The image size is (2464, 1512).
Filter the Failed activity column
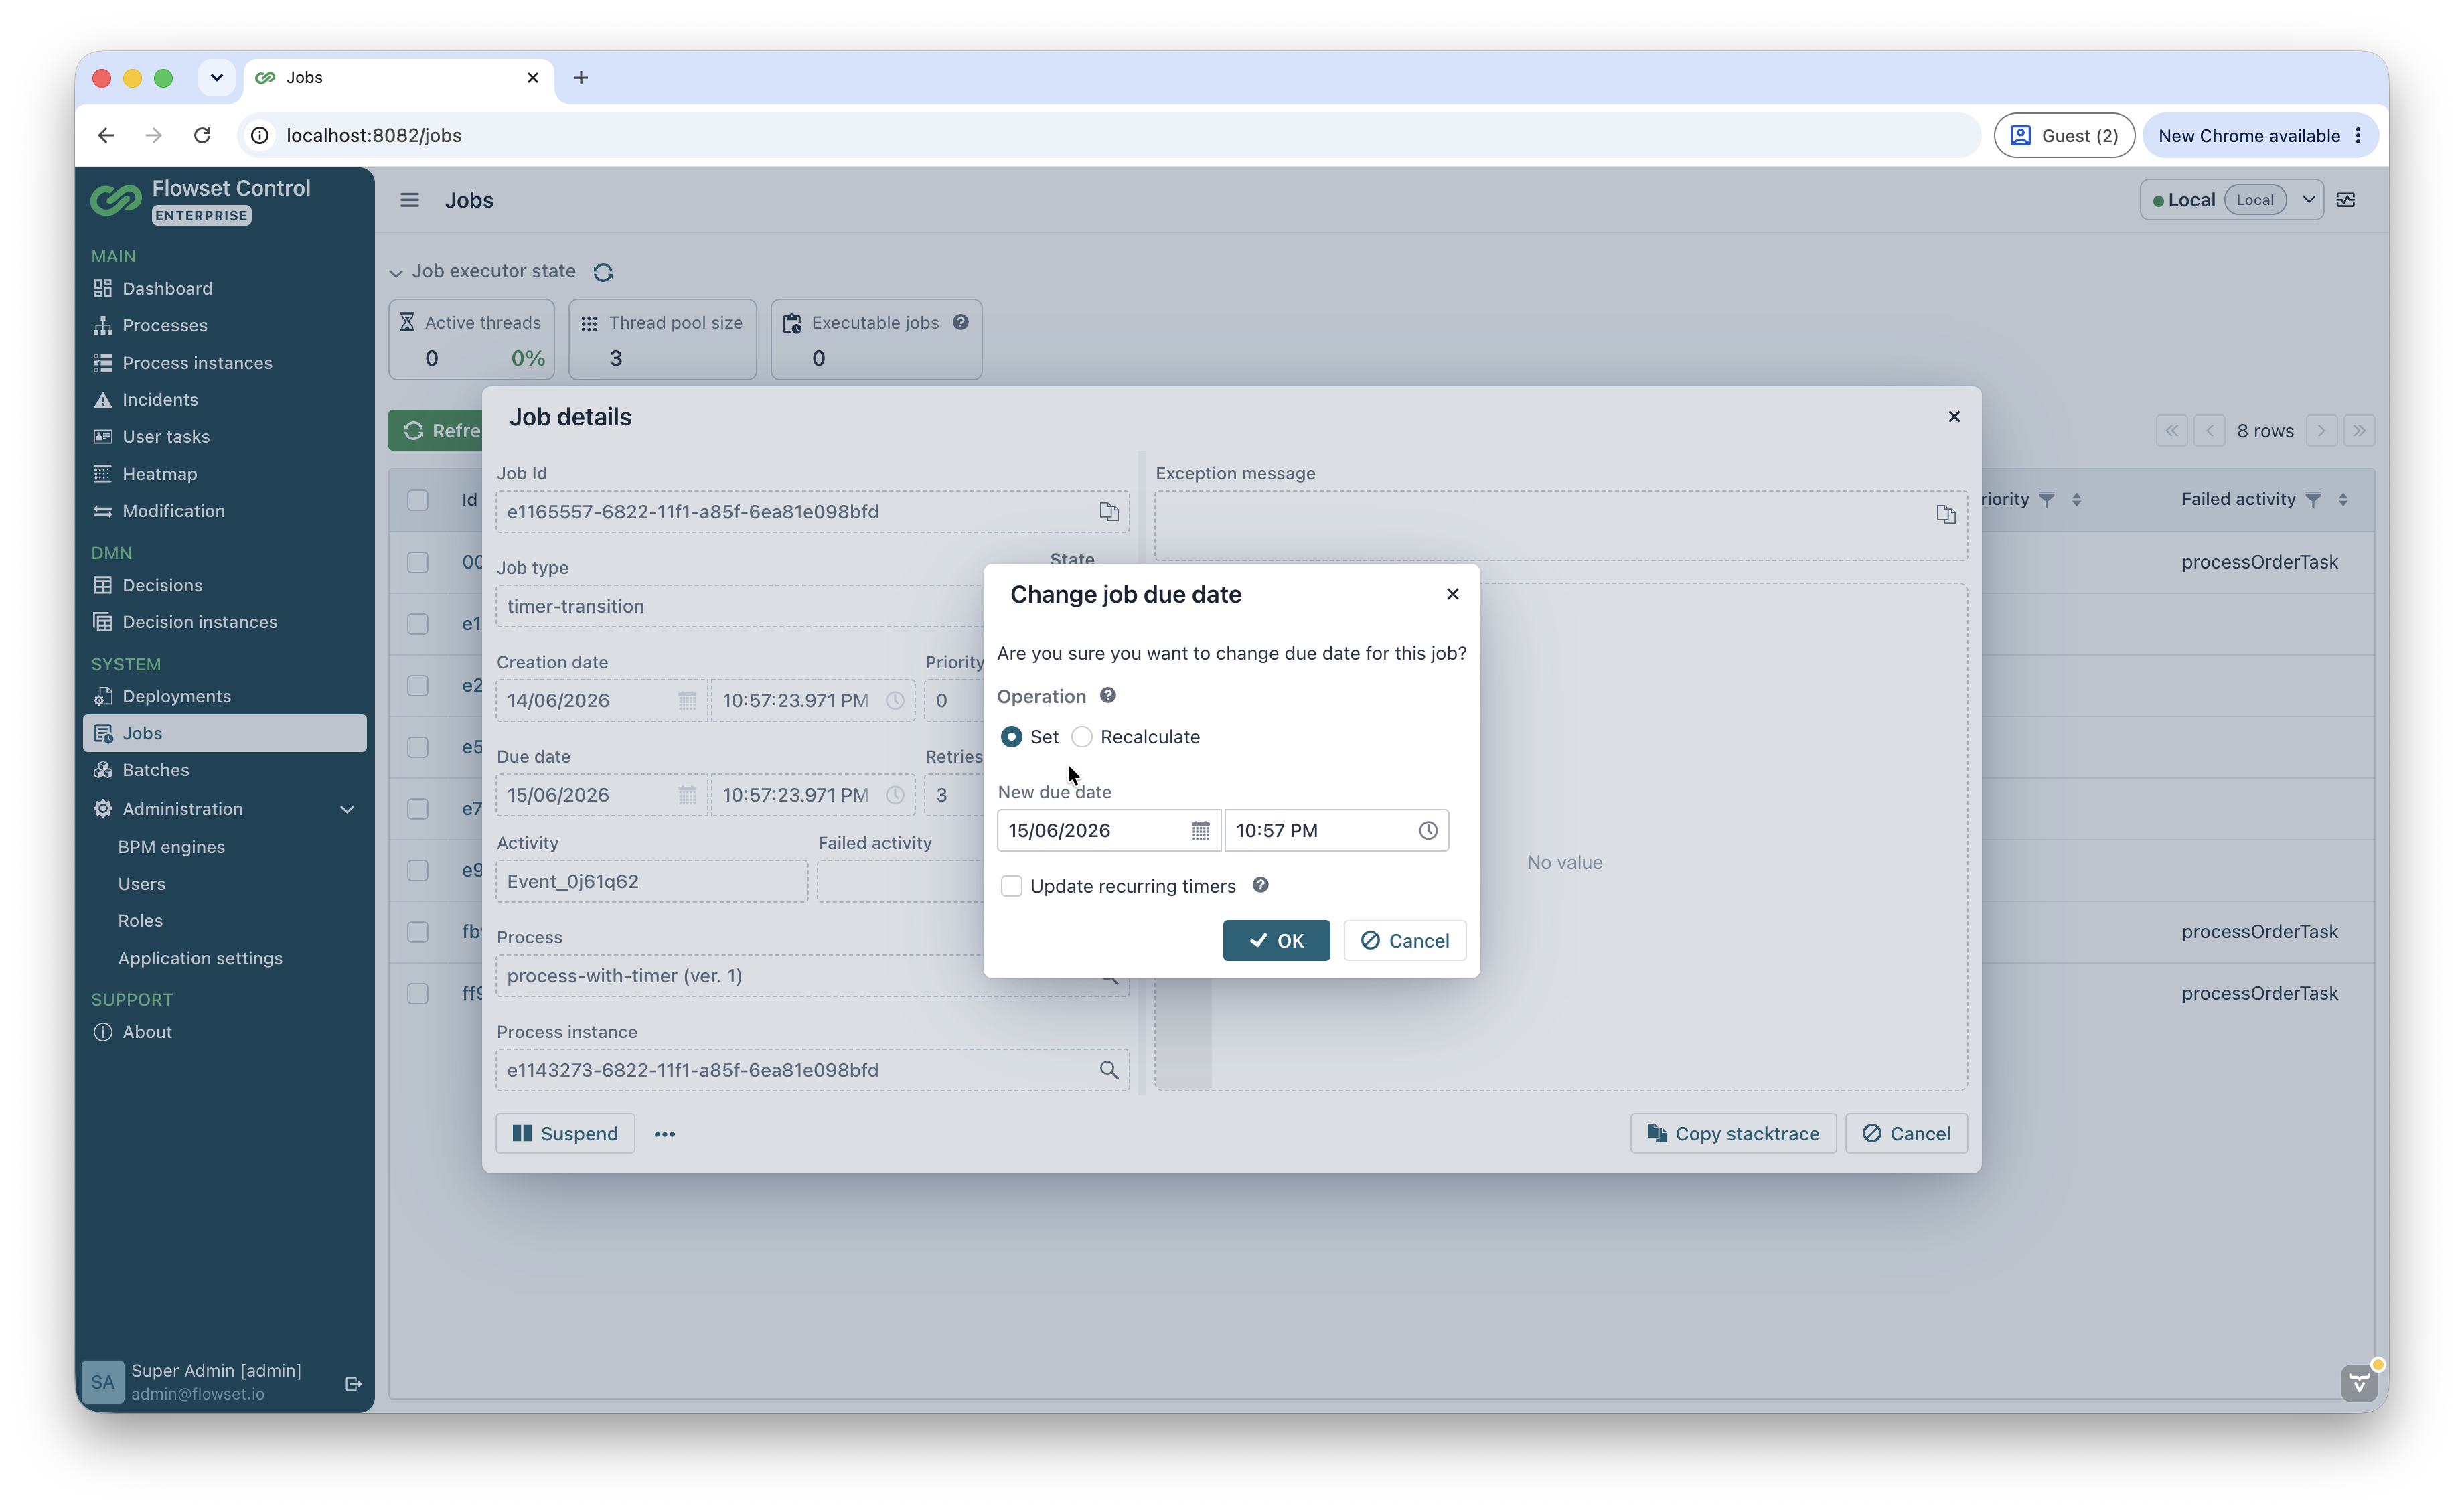pyautogui.click(x=2313, y=499)
